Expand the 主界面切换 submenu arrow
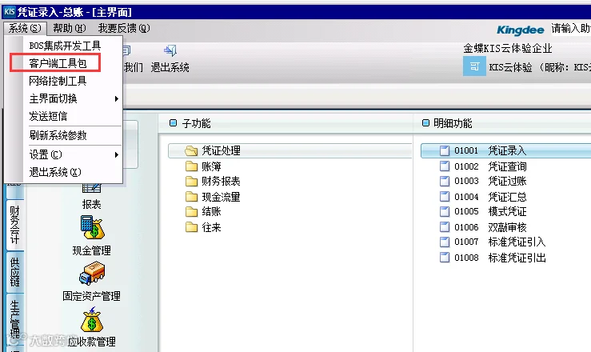The image size is (591, 352). (117, 98)
